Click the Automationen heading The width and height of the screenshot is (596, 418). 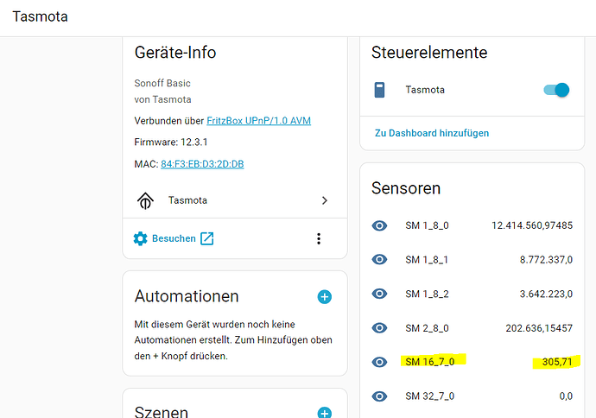[187, 296]
